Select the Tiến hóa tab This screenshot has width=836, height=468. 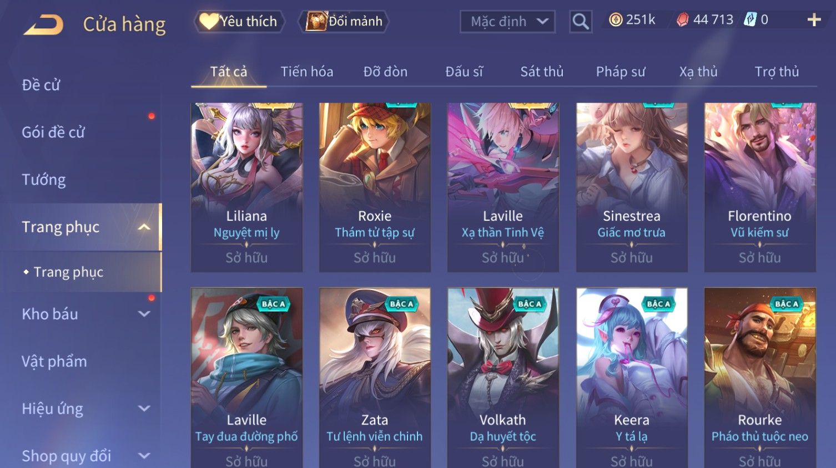306,72
